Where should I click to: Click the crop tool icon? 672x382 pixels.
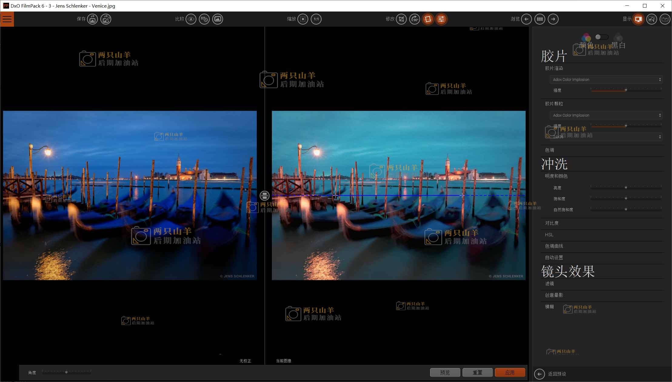click(x=401, y=19)
